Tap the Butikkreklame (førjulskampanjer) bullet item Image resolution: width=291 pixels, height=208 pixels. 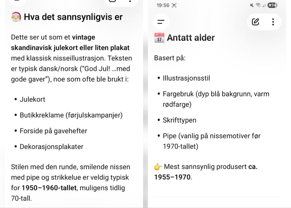(x=71, y=115)
